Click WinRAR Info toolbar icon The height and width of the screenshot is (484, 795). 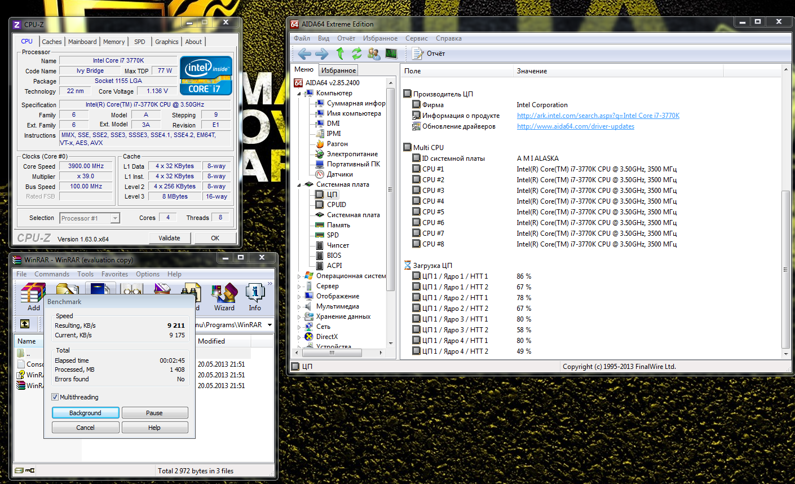(255, 297)
